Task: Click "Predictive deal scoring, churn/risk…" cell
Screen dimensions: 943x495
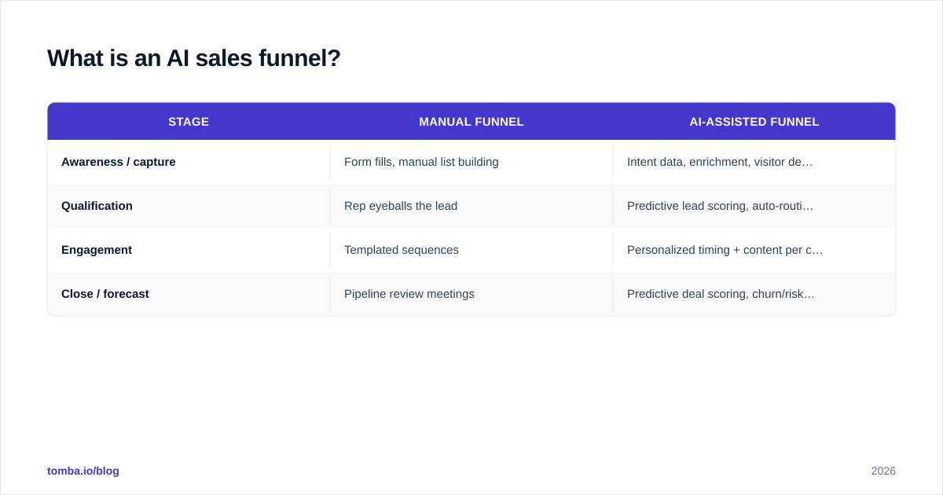Action: [x=754, y=294]
